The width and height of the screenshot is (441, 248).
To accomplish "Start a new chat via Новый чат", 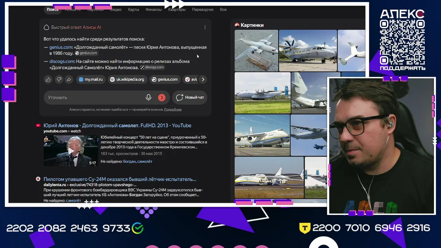I will [191, 97].
